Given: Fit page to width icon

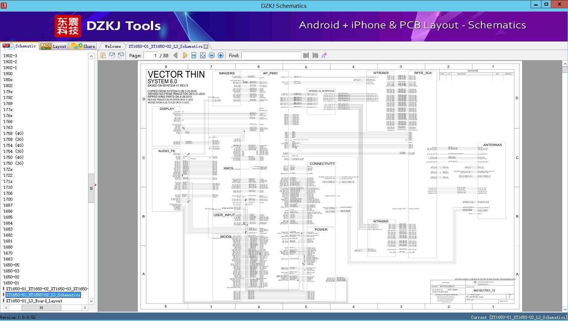Looking at the screenshot, I should tap(194, 55).
